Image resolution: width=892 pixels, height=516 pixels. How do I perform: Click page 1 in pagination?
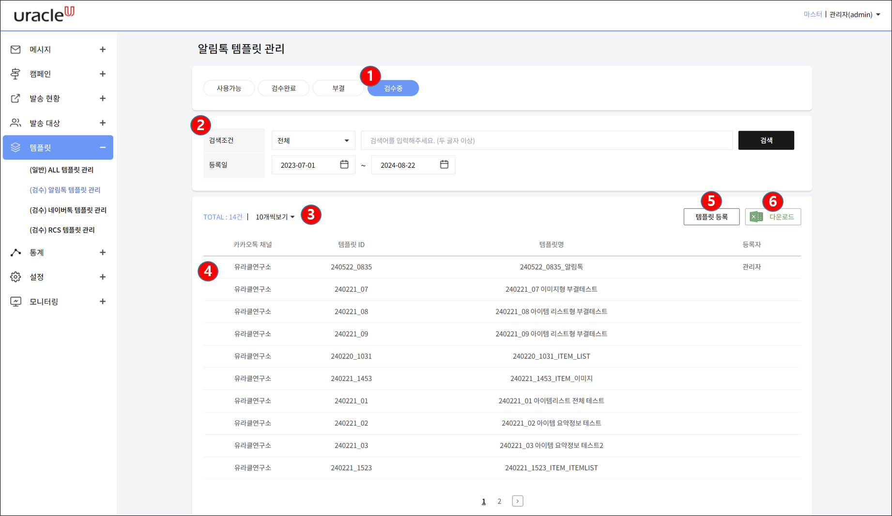tap(483, 501)
